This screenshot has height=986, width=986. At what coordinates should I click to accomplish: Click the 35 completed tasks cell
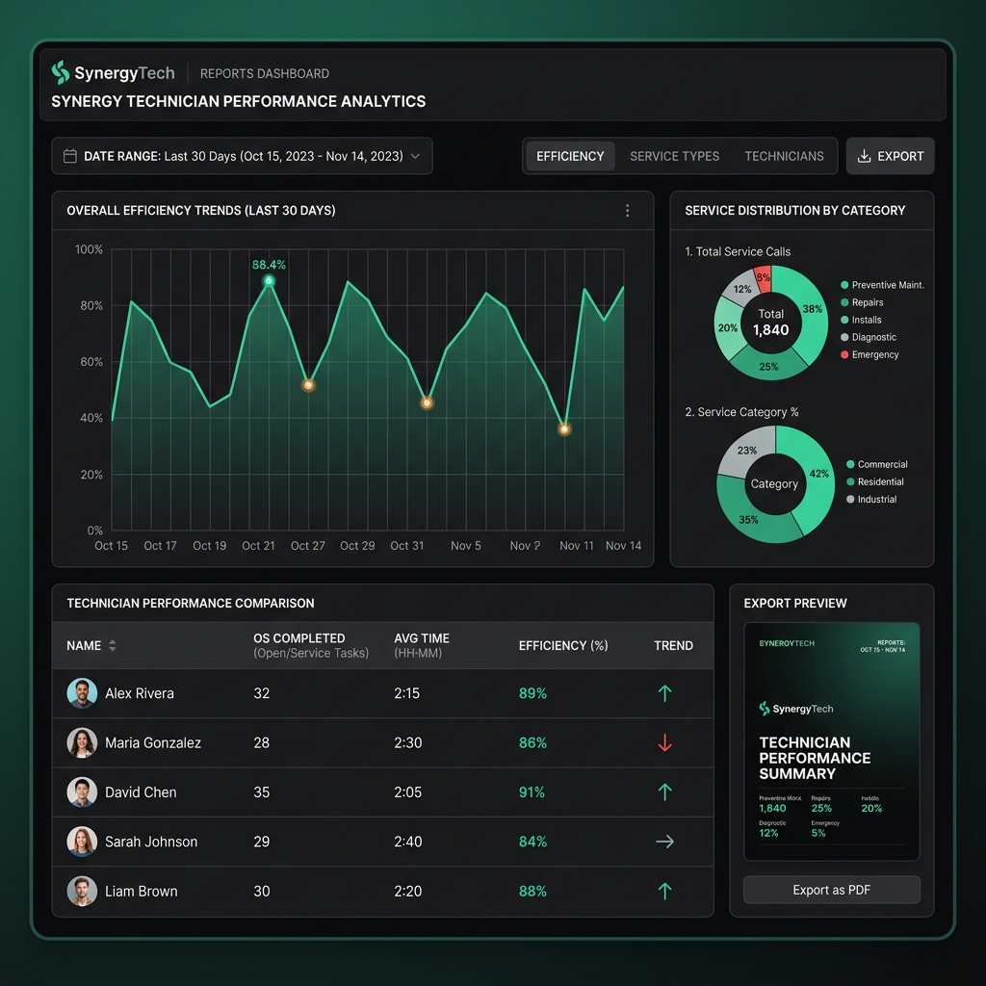click(262, 792)
